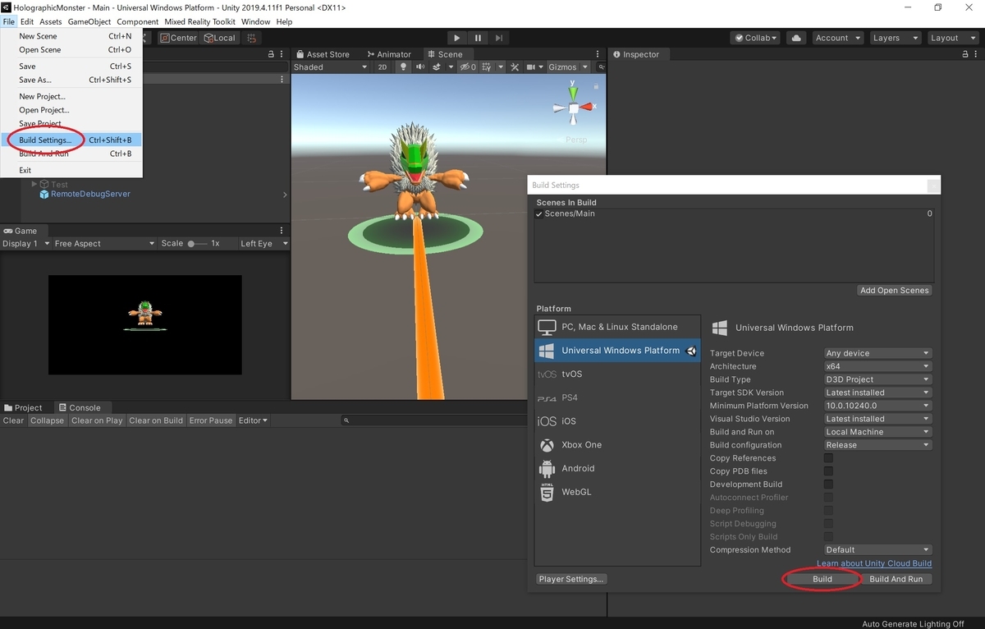Image resolution: width=985 pixels, height=629 pixels.
Task: Enable the Copy References checkbox
Action: click(x=828, y=458)
